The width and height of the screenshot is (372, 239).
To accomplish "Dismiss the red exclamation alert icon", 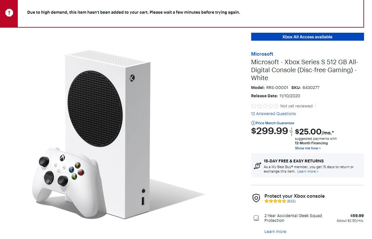I will pos(9,13).
